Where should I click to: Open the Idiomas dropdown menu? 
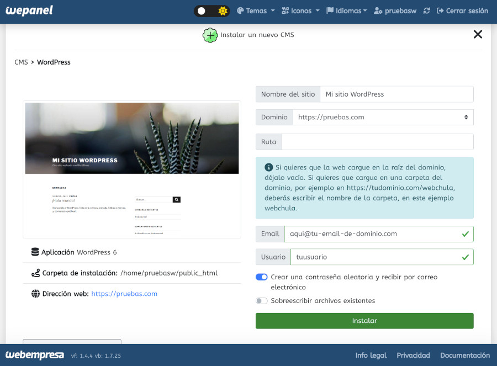[x=347, y=11]
